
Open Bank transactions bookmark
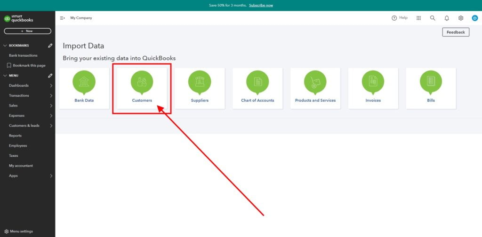point(23,55)
